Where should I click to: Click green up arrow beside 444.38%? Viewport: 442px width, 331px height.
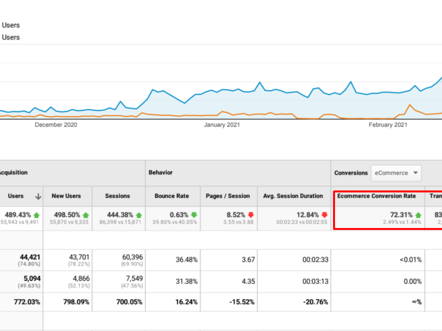(139, 215)
